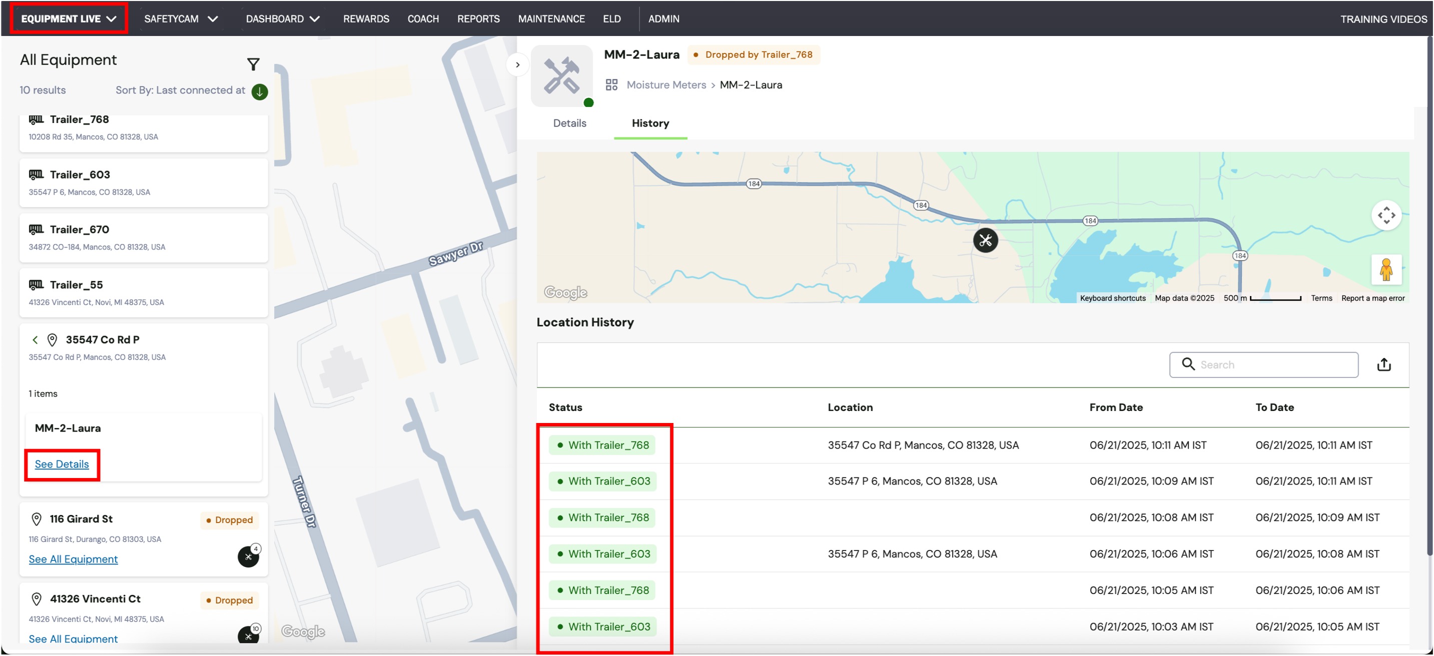Select the Trailer_55 card title
Screen dimensions: 1434x656
click(x=76, y=284)
